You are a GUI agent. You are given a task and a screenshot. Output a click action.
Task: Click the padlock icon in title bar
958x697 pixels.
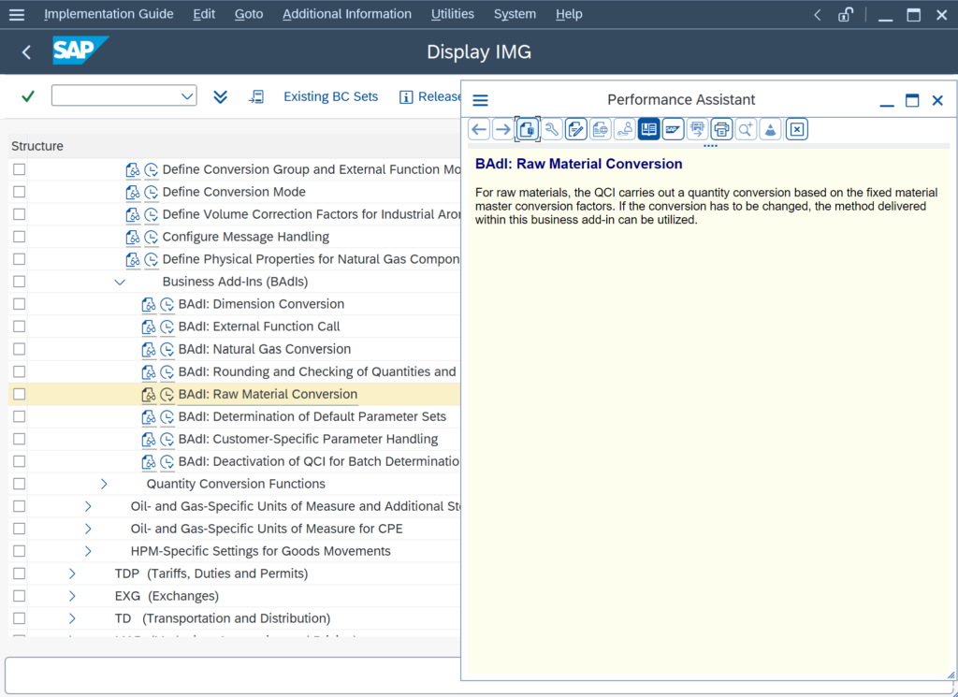pos(846,15)
